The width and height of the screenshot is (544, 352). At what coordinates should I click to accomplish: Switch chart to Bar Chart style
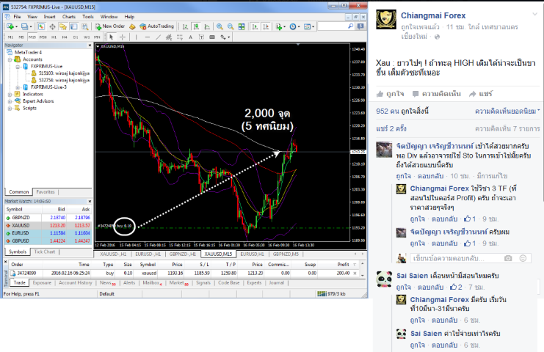coord(185,26)
